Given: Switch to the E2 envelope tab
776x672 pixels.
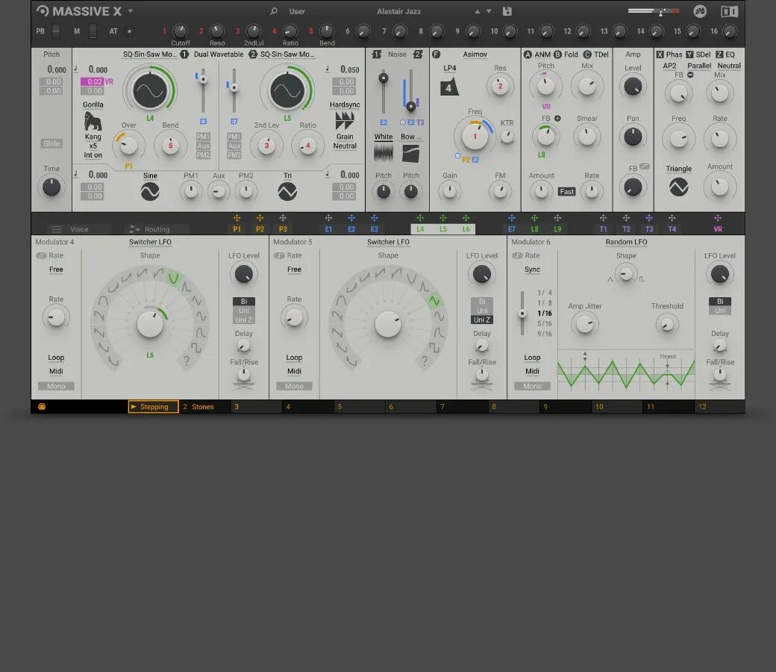Looking at the screenshot, I should point(351,229).
